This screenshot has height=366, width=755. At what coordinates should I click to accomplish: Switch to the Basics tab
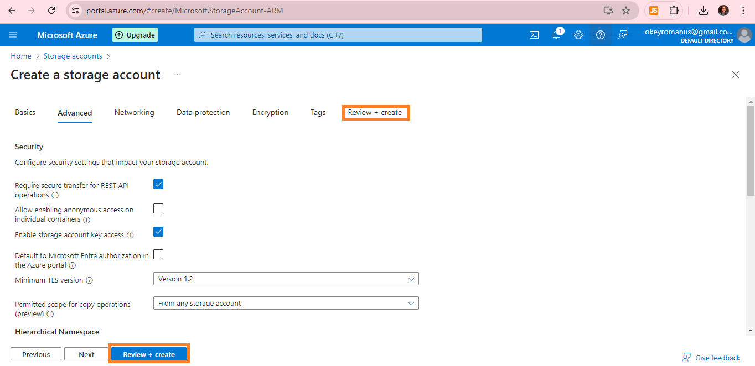tap(25, 112)
